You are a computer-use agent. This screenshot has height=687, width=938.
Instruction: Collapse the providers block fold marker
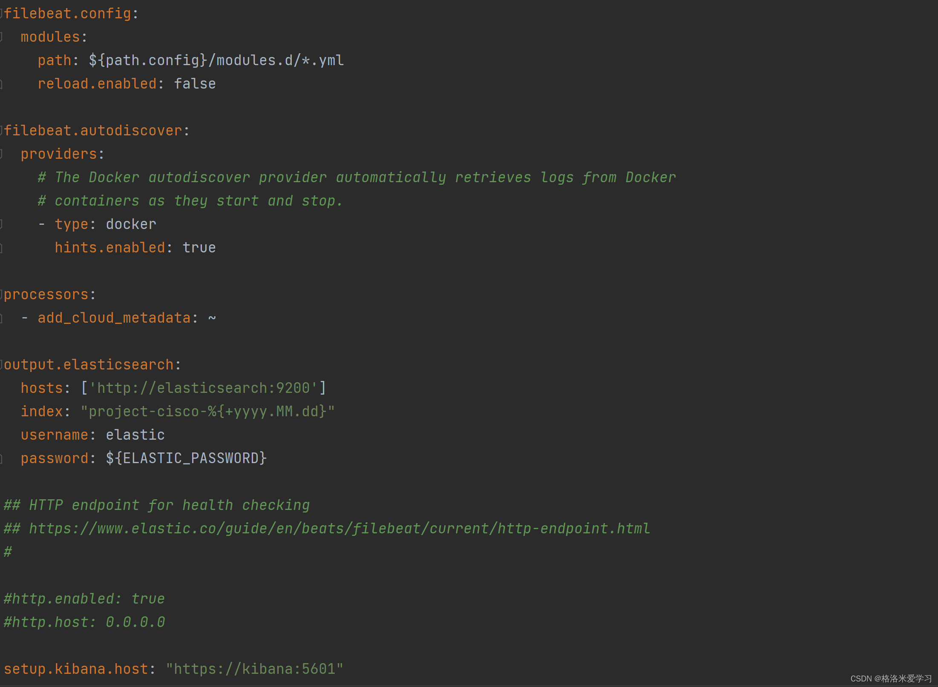(1, 154)
